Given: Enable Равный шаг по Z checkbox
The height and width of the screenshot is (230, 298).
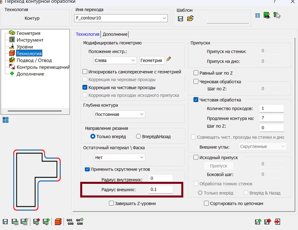Looking at the screenshot, I should pos(196,73).
